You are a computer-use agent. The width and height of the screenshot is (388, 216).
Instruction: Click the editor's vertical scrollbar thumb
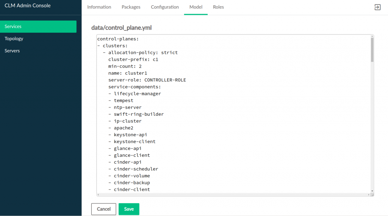coord(372,49)
